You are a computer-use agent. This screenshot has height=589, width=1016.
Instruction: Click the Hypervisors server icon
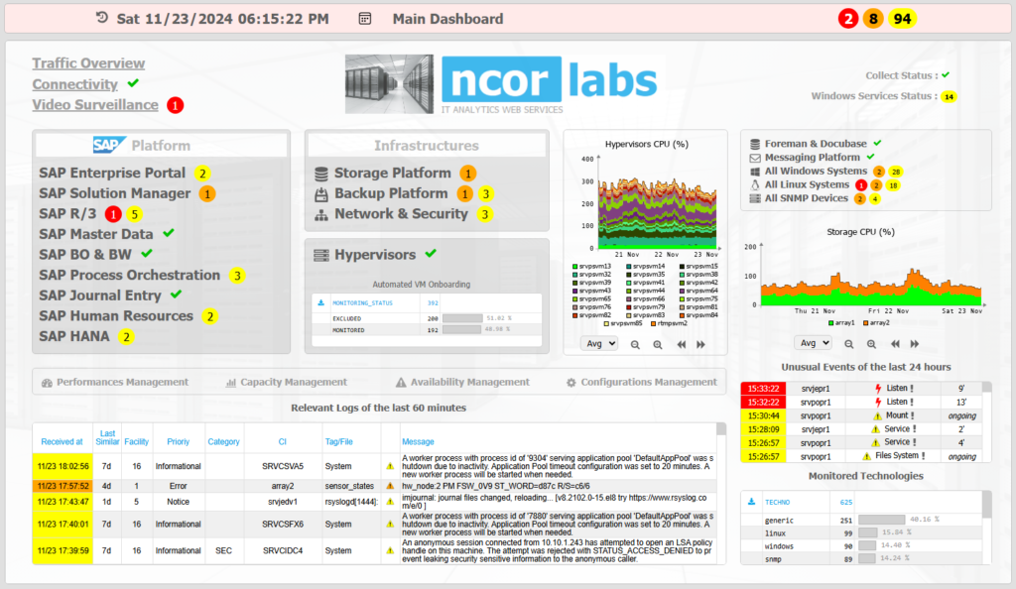point(320,255)
